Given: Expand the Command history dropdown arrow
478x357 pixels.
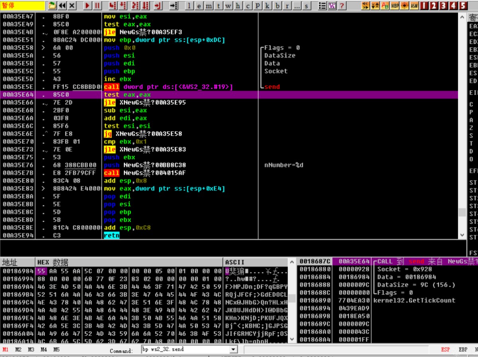Looking at the screenshot, I should (233, 349).
